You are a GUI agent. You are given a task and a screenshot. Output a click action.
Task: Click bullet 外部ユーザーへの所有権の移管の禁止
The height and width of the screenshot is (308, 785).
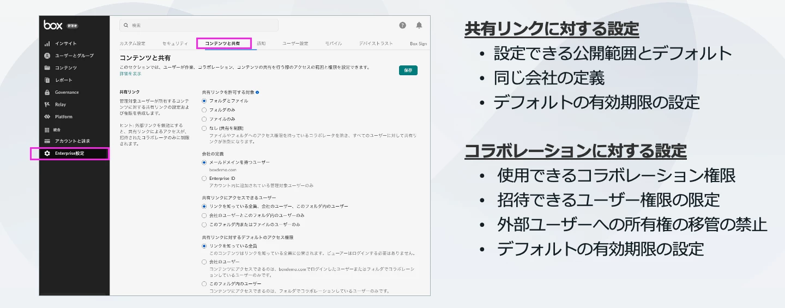click(632, 225)
